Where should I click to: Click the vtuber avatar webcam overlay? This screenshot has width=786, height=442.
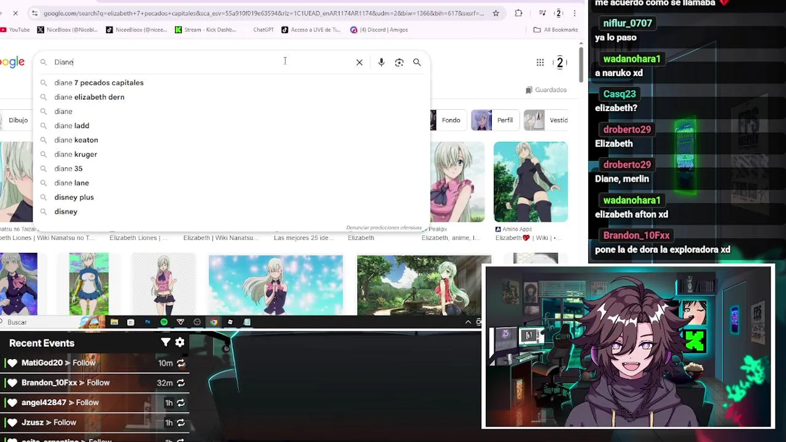click(628, 347)
